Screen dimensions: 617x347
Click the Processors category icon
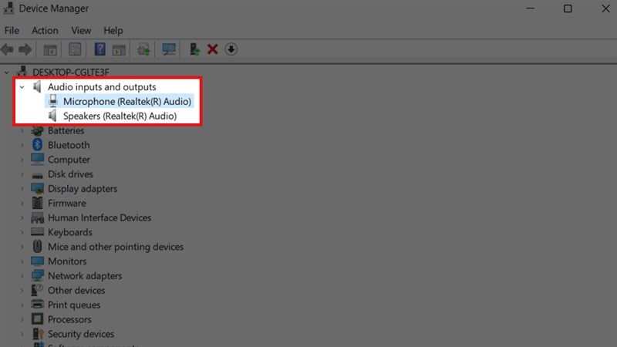pyautogui.click(x=37, y=319)
